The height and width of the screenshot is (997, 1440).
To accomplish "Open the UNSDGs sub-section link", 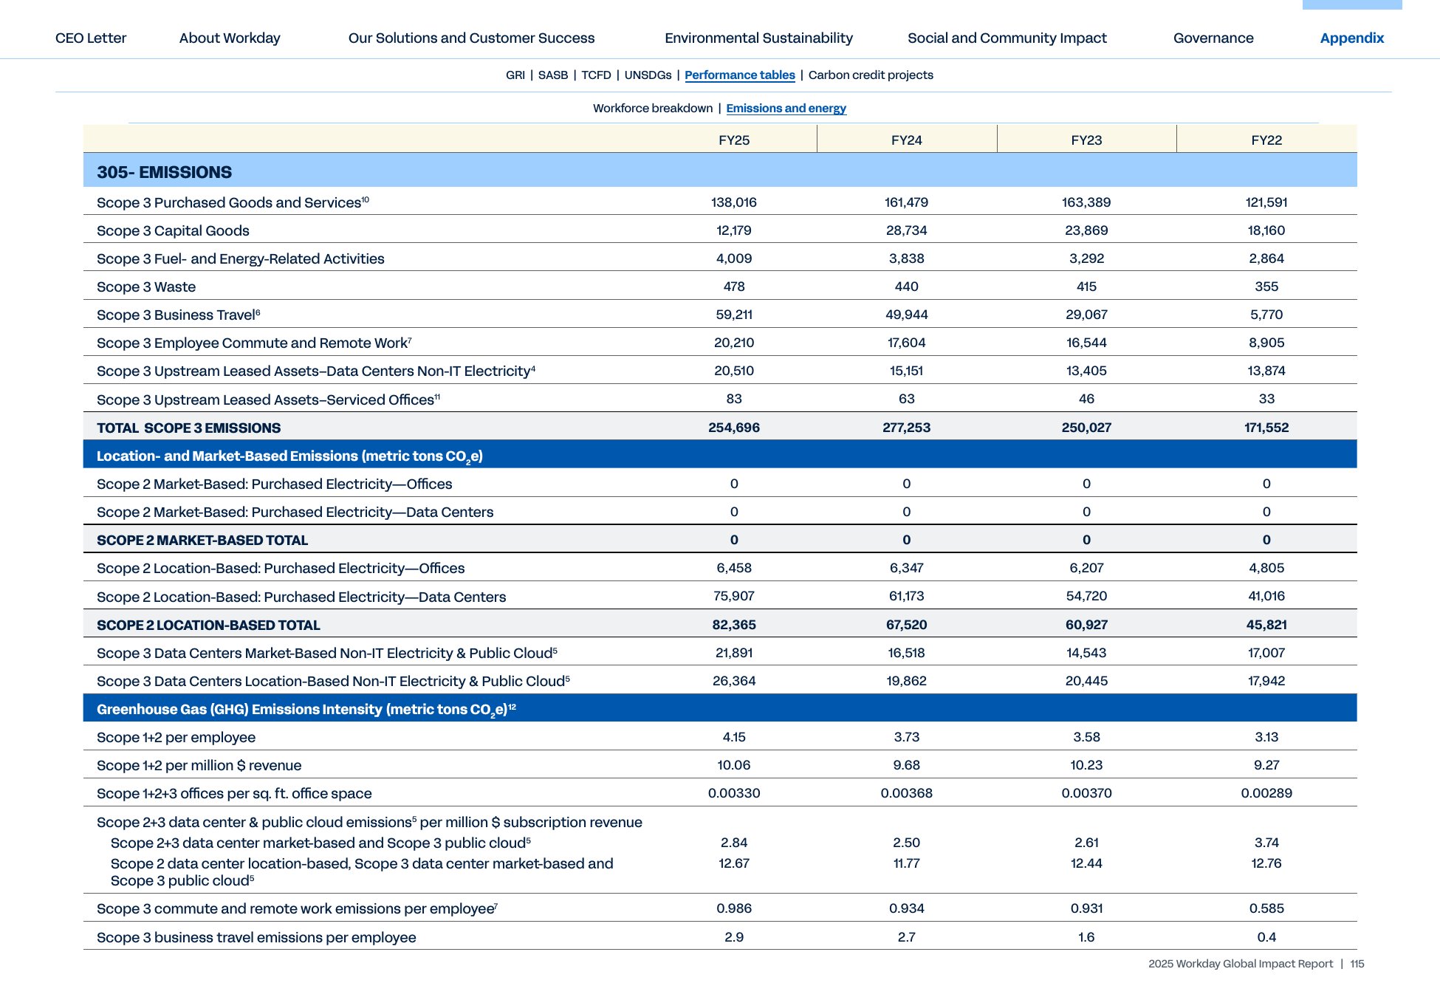I will [x=648, y=75].
